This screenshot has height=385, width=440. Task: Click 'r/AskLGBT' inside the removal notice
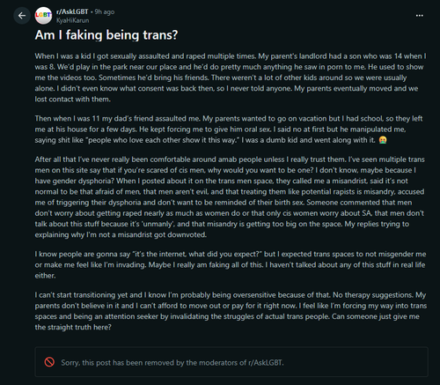pyautogui.click(x=266, y=363)
